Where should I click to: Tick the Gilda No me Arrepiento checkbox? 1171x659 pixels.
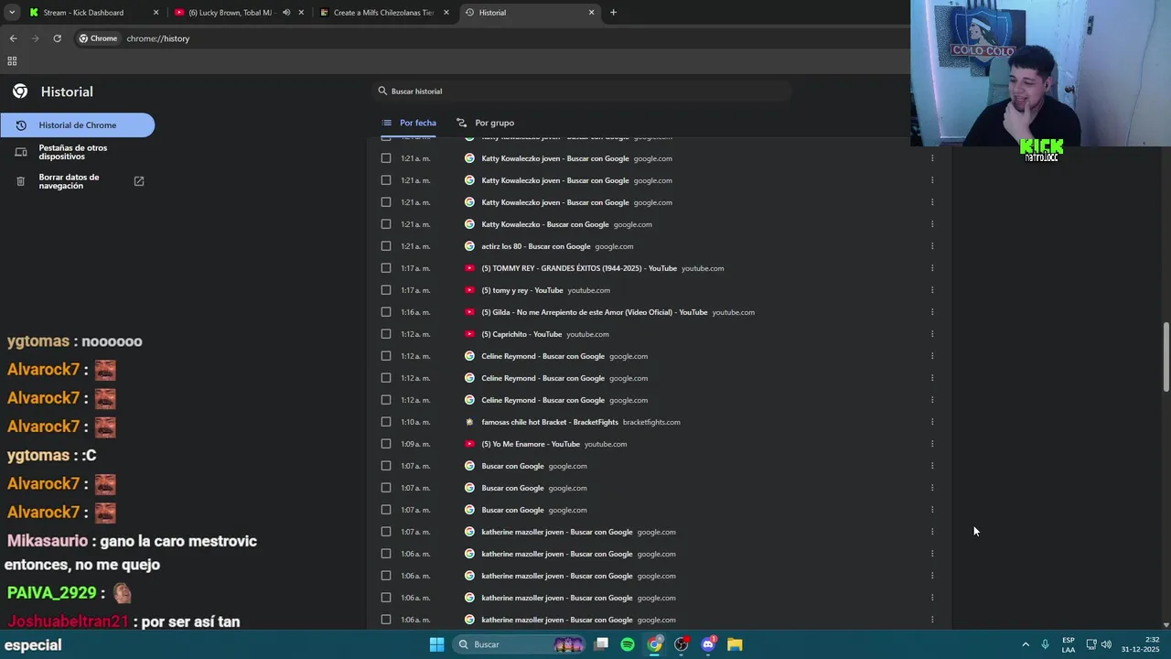[x=386, y=312]
